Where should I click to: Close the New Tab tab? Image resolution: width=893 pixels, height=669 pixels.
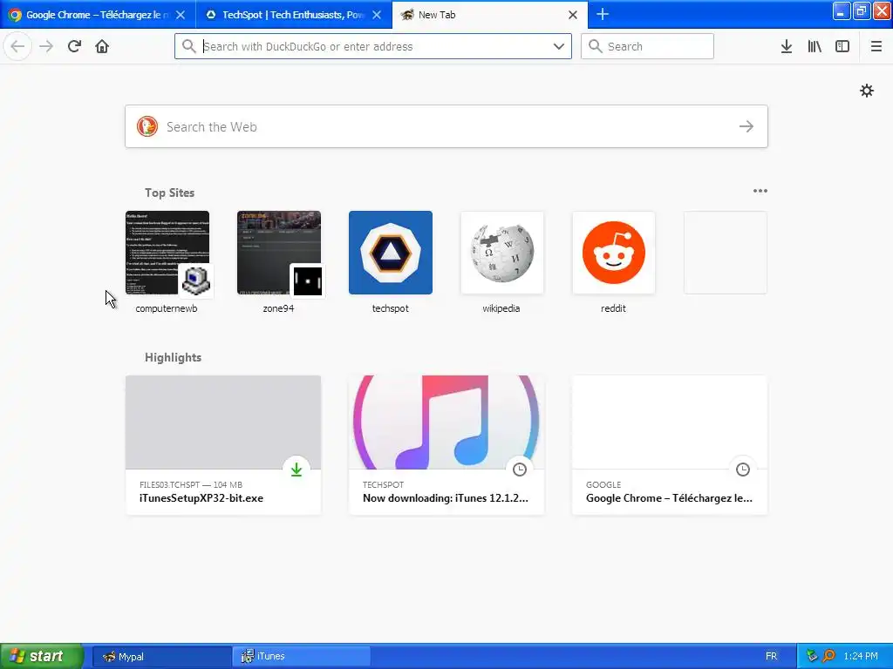[573, 15]
